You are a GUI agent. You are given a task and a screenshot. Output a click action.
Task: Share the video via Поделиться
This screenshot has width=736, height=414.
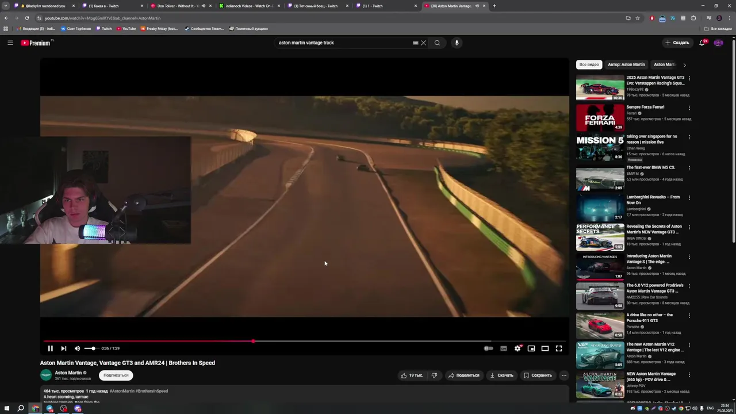point(463,375)
